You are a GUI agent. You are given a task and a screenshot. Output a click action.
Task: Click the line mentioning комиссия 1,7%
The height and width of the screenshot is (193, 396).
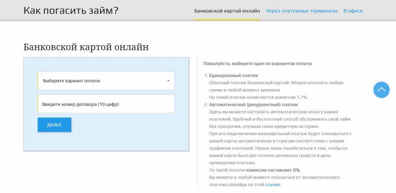(x=258, y=97)
